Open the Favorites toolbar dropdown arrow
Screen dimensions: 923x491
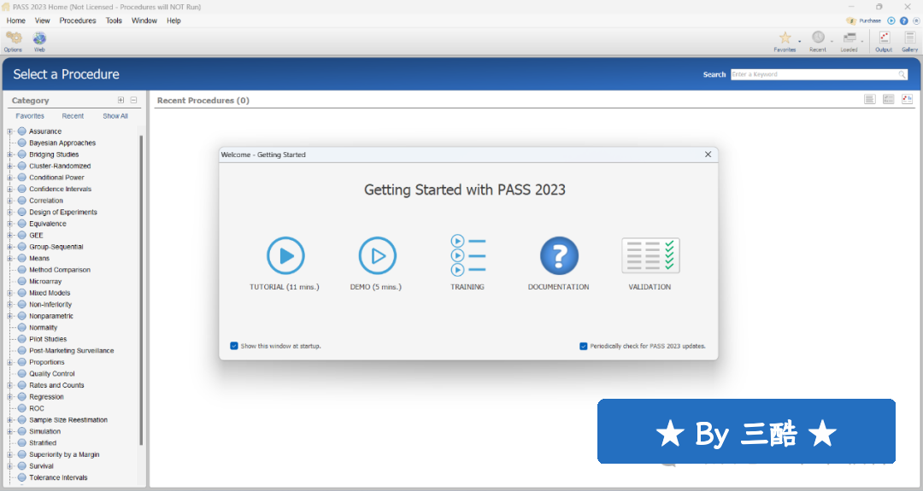pyautogui.click(x=799, y=41)
